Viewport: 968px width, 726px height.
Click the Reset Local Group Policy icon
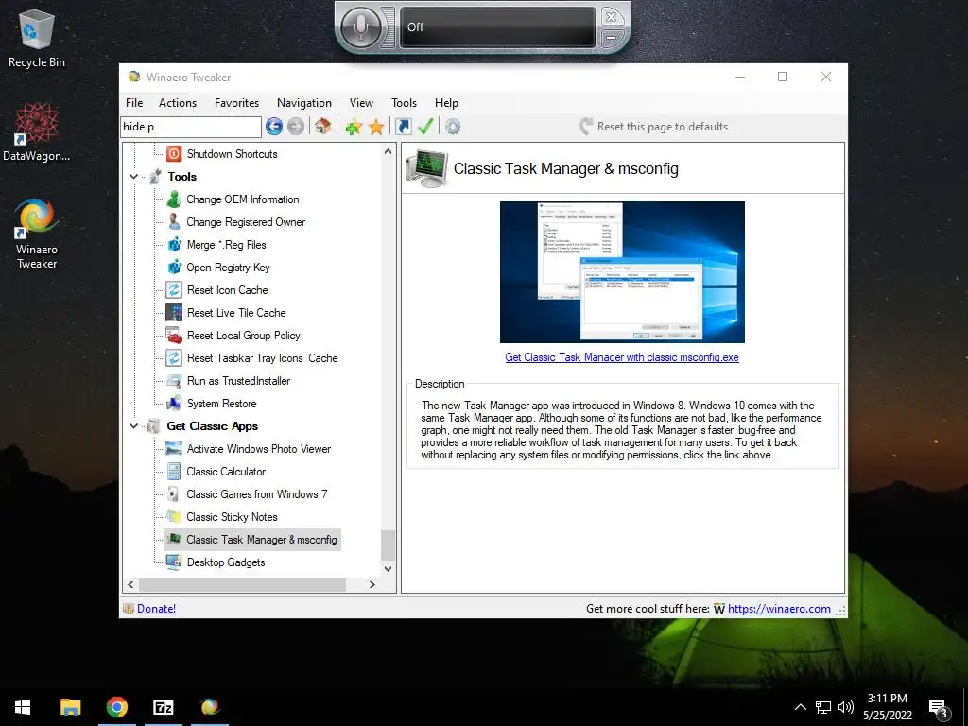click(174, 336)
